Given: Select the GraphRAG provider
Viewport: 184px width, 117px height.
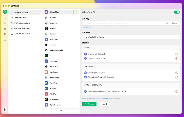Looking at the screenshot, I should point(61,99).
